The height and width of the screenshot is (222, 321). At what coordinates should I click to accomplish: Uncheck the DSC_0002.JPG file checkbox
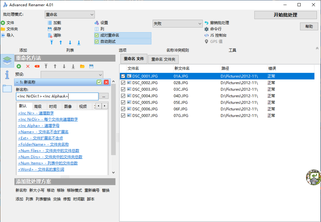pyautogui.click(x=123, y=83)
